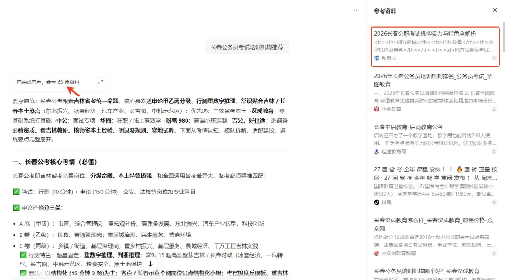
Task: Click the 大众网教育频道 source icon
Action: (377, 253)
